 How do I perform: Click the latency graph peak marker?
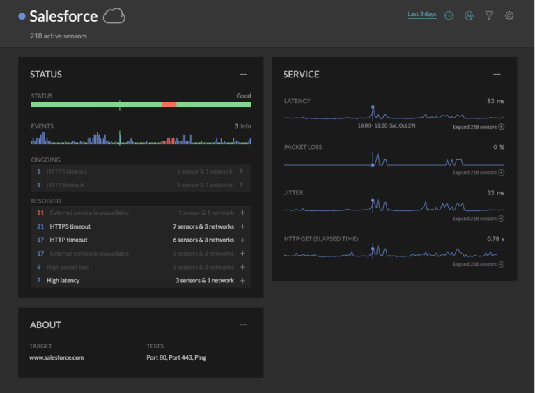(x=373, y=107)
